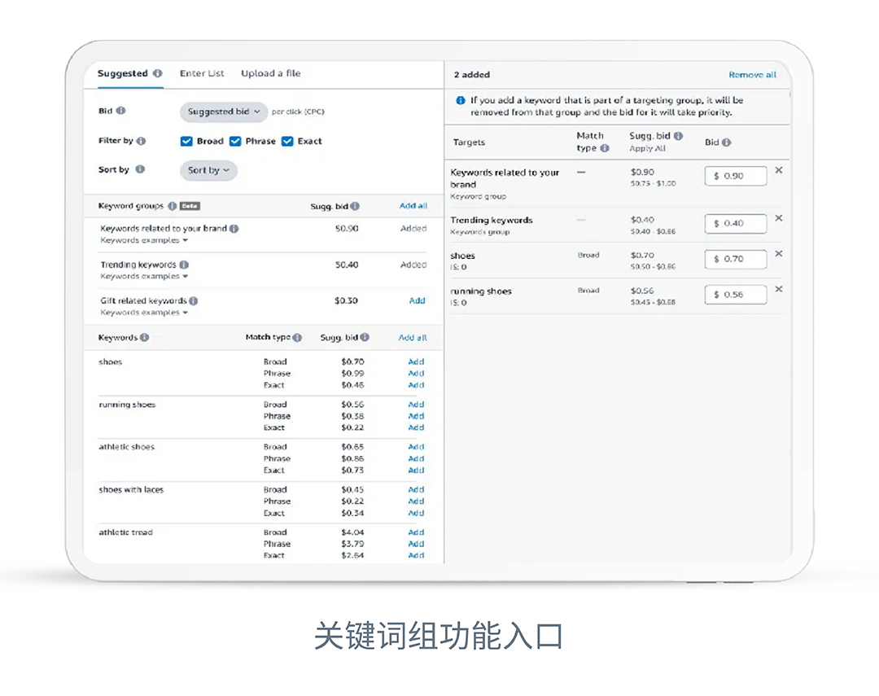Add shoes Exact match keyword
The height and width of the screenshot is (696, 879).
click(x=416, y=385)
